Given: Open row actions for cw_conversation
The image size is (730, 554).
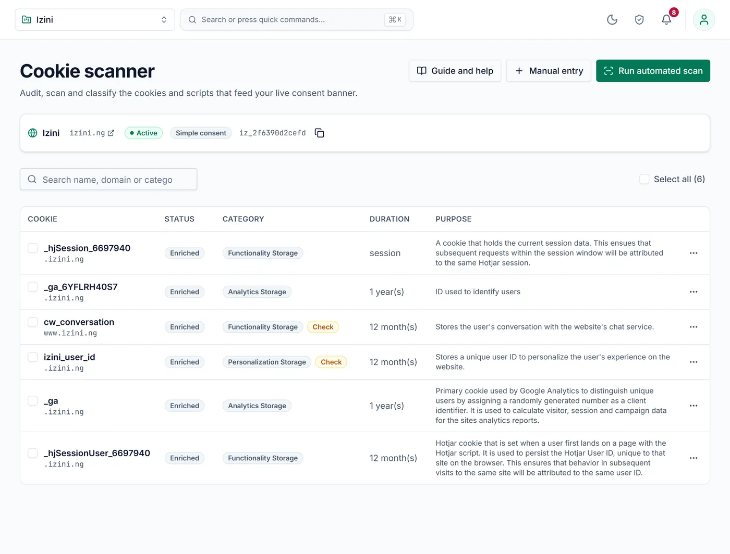Looking at the screenshot, I should [x=693, y=327].
